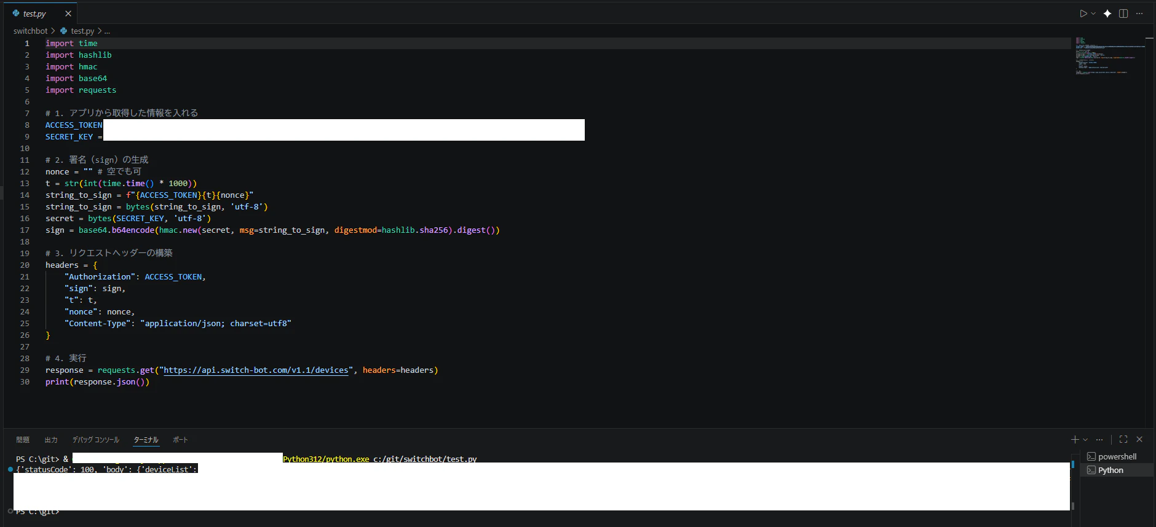The height and width of the screenshot is (527, 1156).
Task: Click the 'import hashlib' line
Action: (x=79, y=55)
